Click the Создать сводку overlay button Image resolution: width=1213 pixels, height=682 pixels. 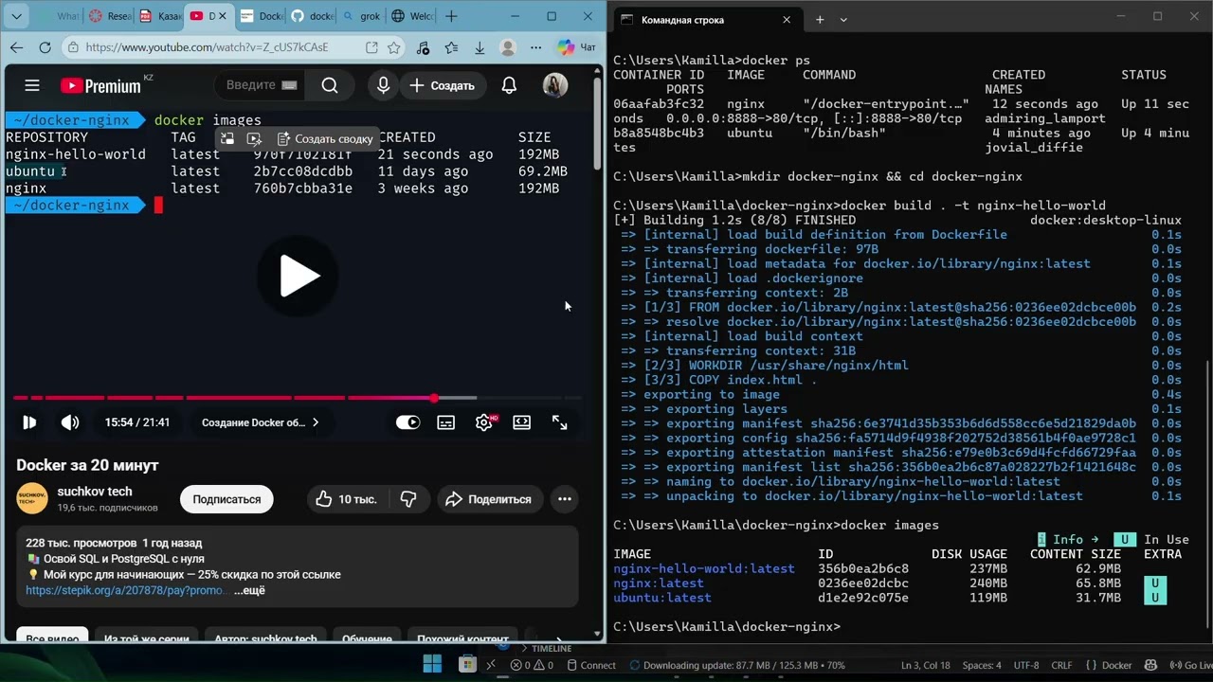pos(325,138)
